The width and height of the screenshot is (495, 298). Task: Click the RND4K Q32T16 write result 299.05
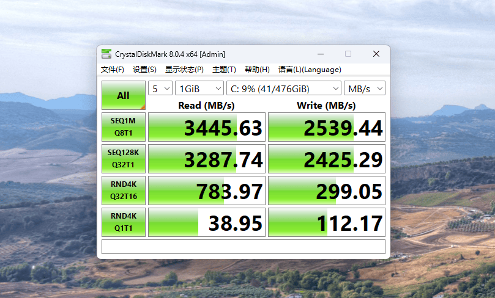coord(327,191)
